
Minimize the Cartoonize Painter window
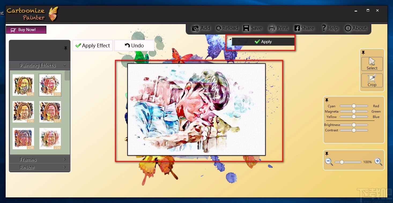tap(356, 11)
